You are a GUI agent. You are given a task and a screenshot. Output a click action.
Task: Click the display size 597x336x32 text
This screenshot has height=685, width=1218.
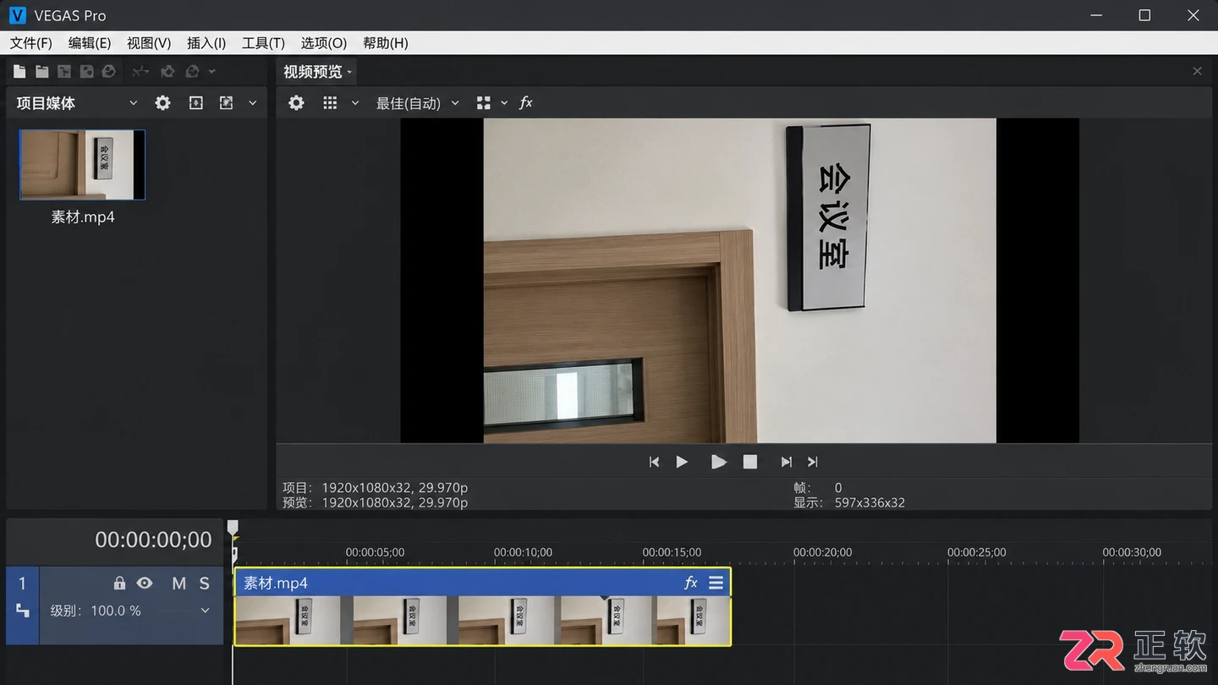click(x=870, y=502)
